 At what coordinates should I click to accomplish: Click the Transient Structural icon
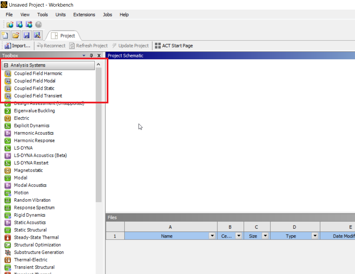click(8, 267)
